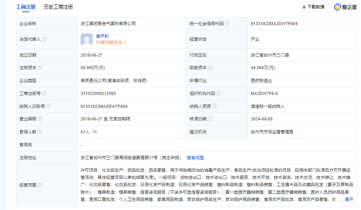The image size is (361, 210).
Task: Open help icon beside 注册资本
Action: coord(40,68)
